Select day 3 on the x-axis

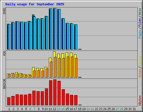click(18, 109)
